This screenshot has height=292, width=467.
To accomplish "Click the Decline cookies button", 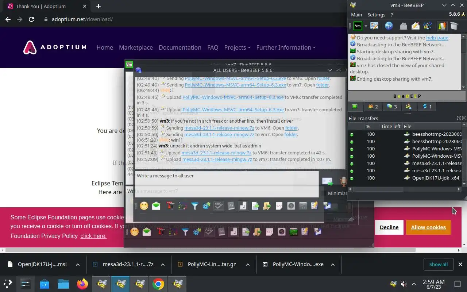I will [x=389, y=227].
